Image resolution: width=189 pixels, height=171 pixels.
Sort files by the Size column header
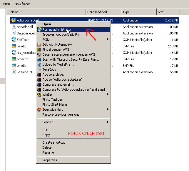(x=168, y=12)
